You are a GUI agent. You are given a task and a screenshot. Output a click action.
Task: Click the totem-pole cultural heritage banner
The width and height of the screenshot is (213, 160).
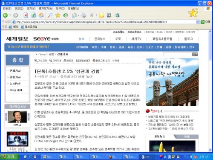coord(172,82)
